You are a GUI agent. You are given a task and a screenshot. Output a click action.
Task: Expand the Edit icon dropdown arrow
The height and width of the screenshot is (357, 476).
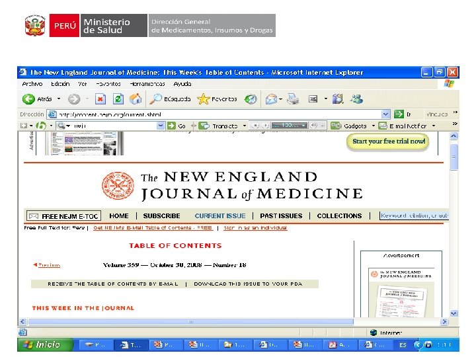click(326, 99)
